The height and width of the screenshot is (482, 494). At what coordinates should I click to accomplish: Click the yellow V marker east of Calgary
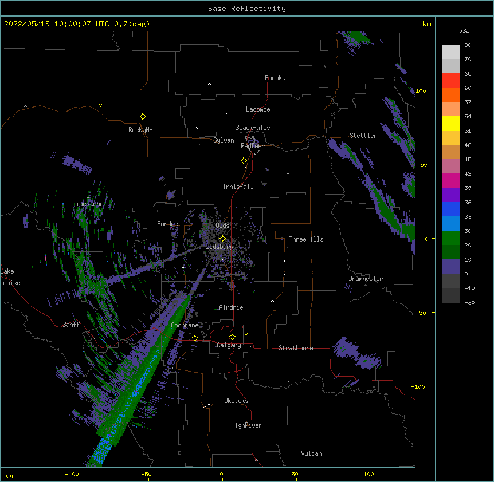pyautogui.click(x=246, y=334)
